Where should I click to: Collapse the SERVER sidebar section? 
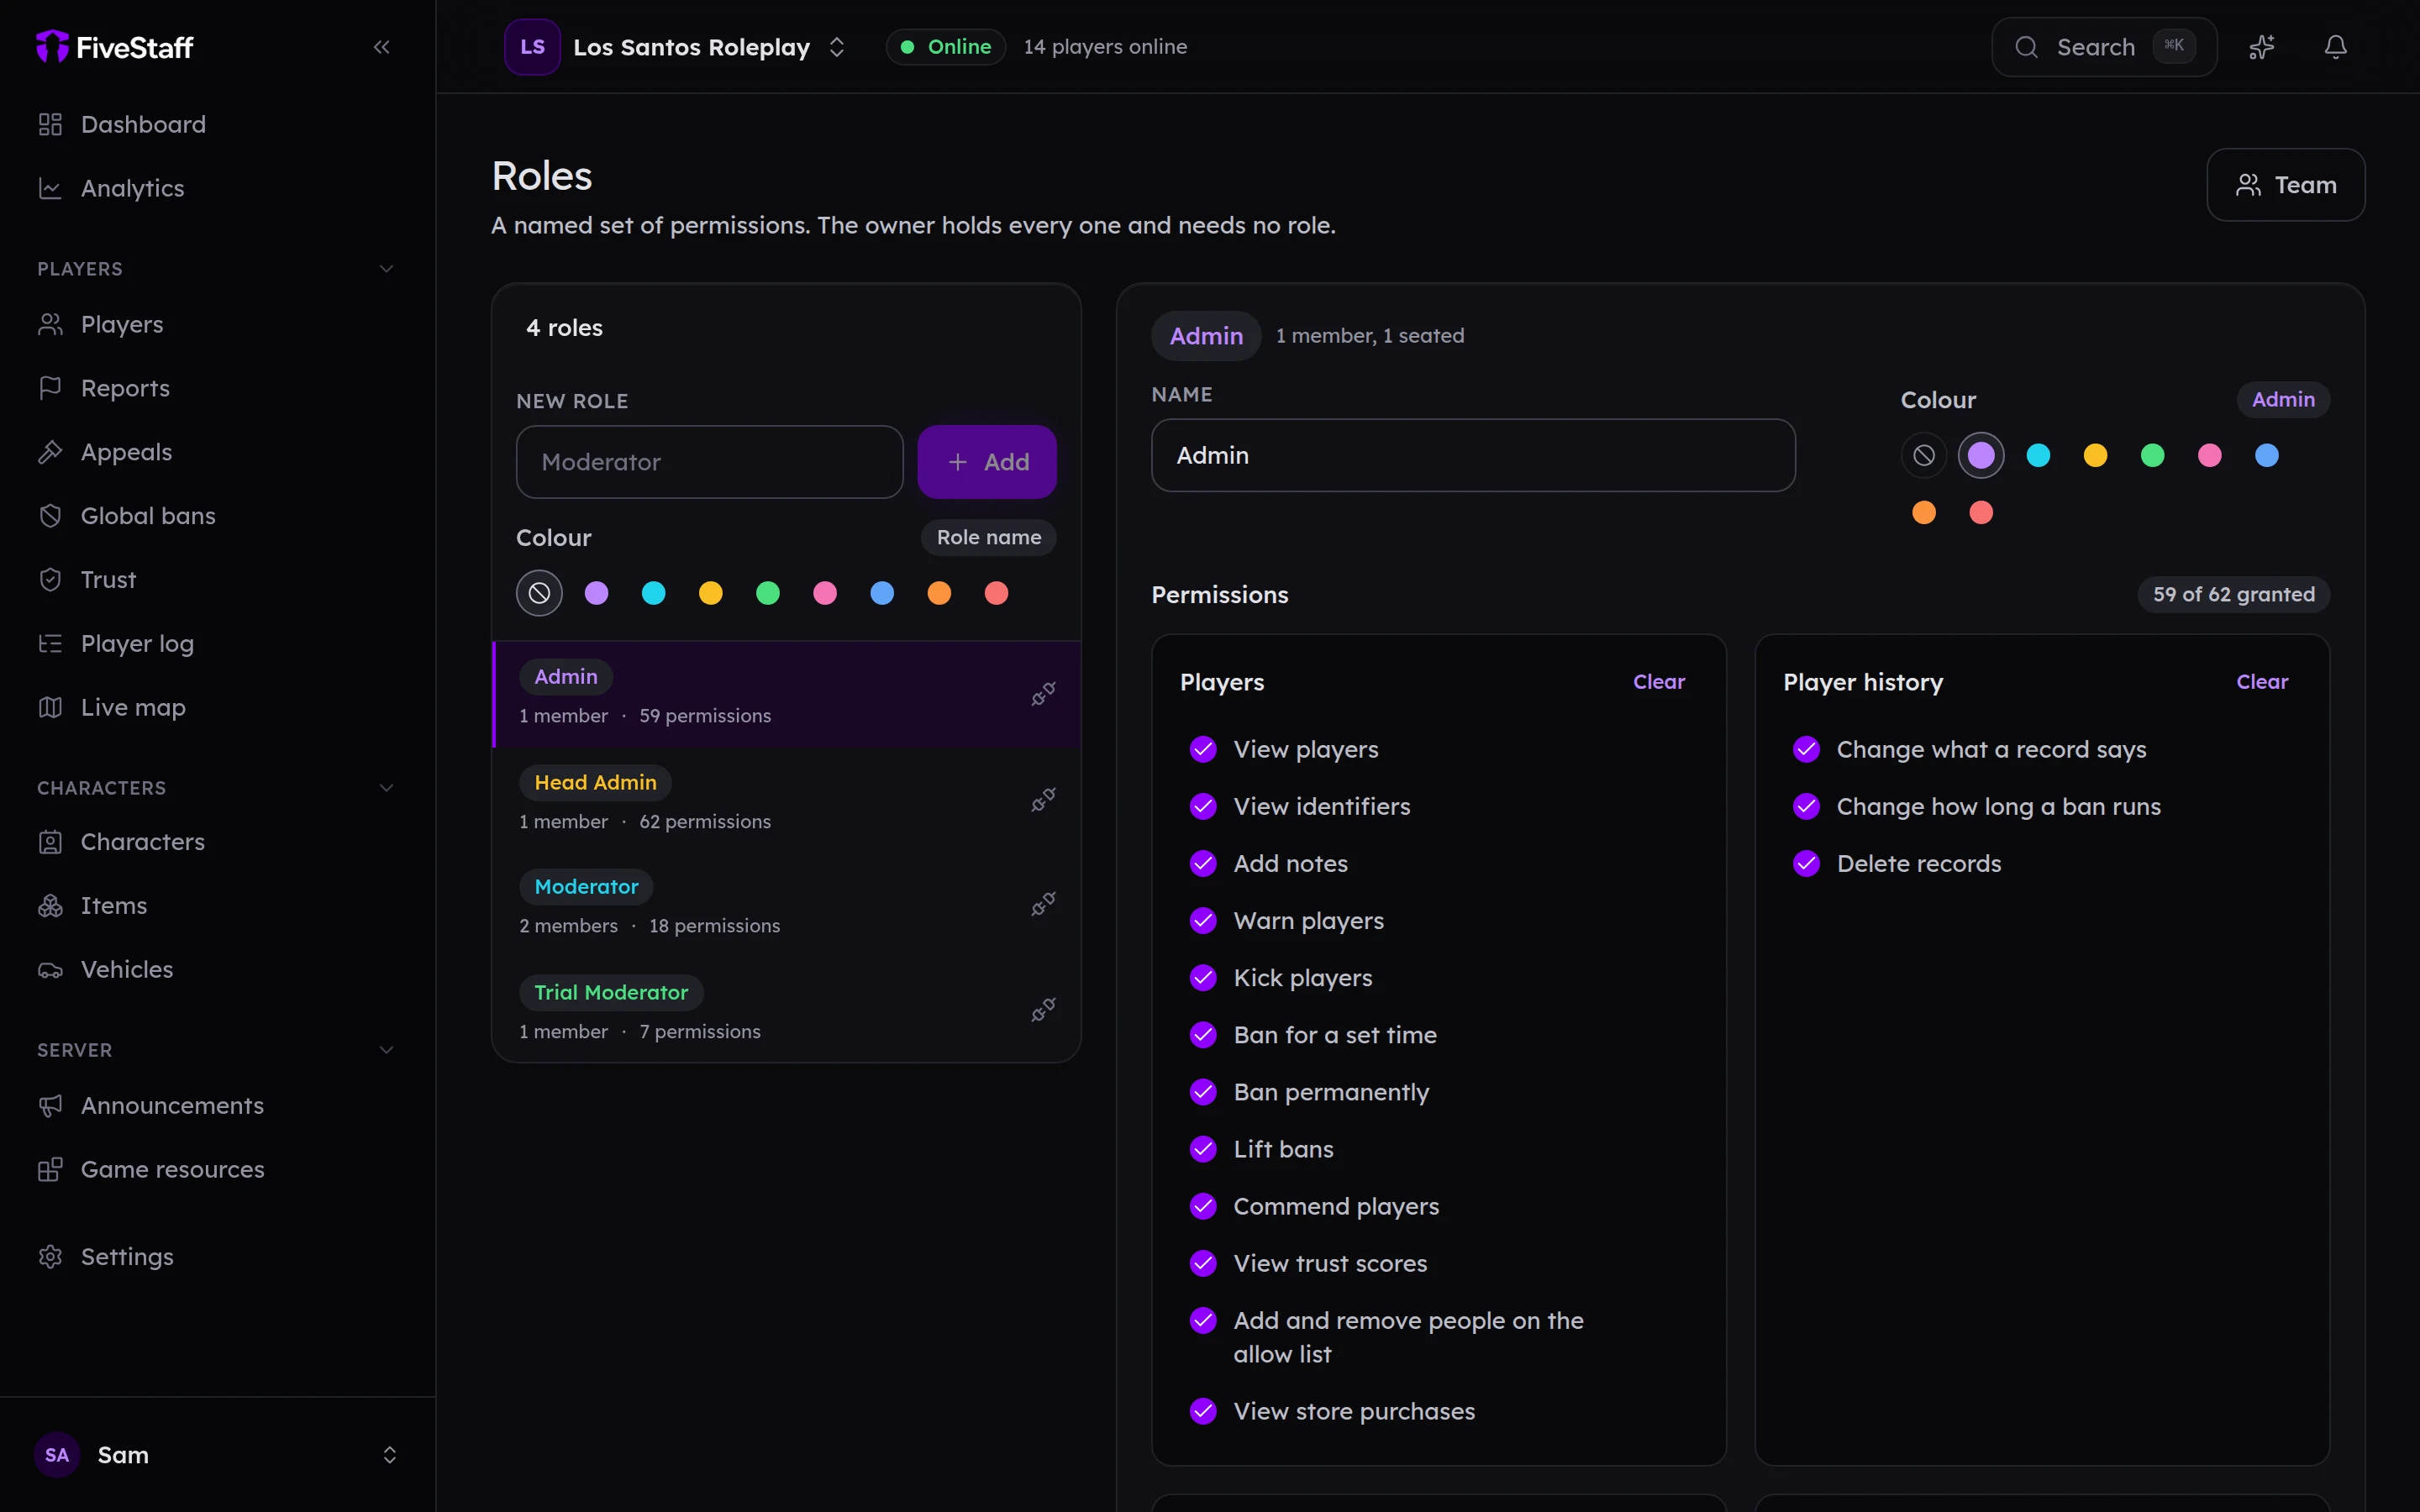pos(386,1050)
